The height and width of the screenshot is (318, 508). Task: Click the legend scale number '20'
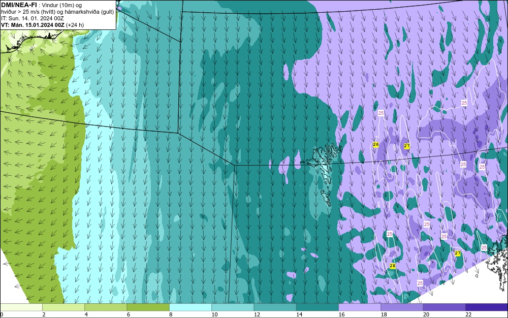click(x=426, y=314)
